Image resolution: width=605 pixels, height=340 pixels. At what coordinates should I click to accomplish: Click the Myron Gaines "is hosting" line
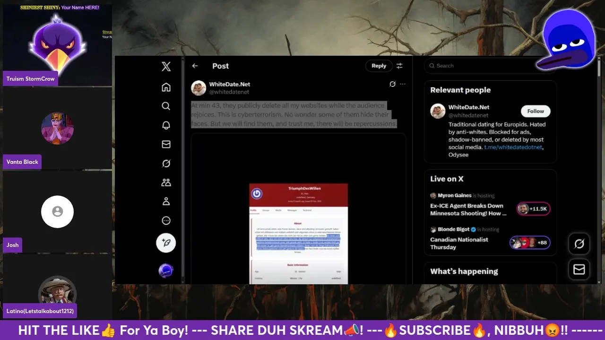point(462,195)
